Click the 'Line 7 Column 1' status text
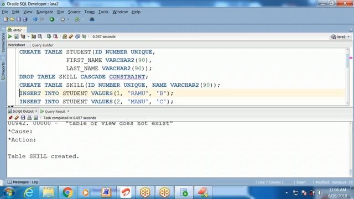This screenshot has width=354, height=199. (x=270, y=182)
